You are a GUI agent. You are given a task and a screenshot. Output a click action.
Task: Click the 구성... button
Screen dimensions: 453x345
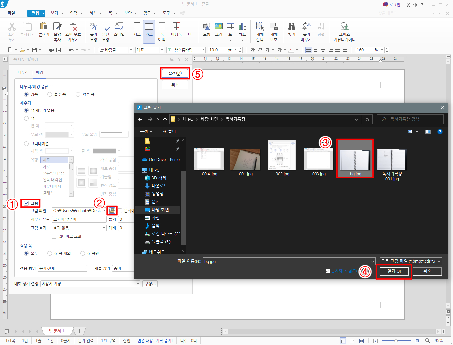[x=150, y=284]
